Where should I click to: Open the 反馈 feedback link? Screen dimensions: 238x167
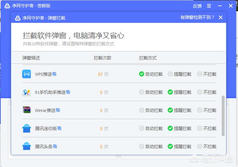[197, 6]
